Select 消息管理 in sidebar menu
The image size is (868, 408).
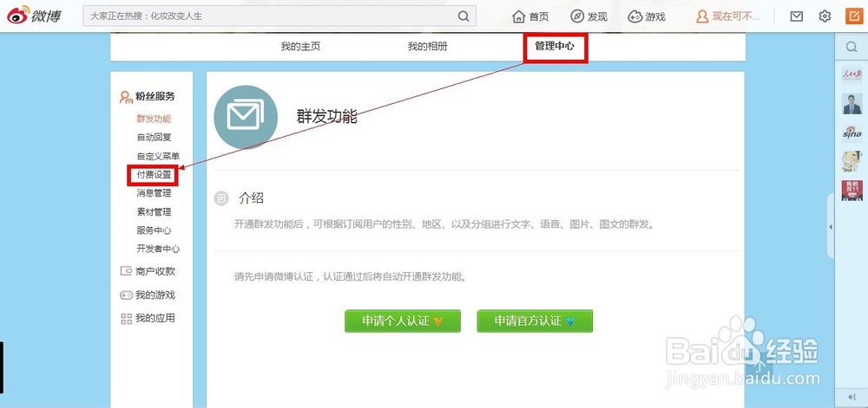tap(154, 193)
